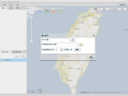Pan the map up with arrow control
Viewport: 128px width, 96px height.
coord(31,9)
